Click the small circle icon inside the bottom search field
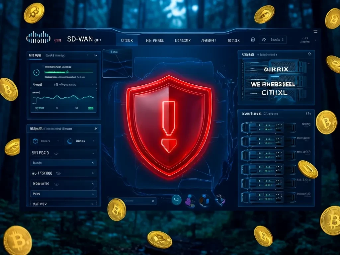The width and height of the screenshot is (340, 255). point(153,201)
